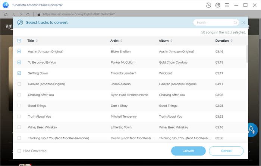Sort tracks by Title column arrows
This screenshot has width=261, height=166.
37,41
